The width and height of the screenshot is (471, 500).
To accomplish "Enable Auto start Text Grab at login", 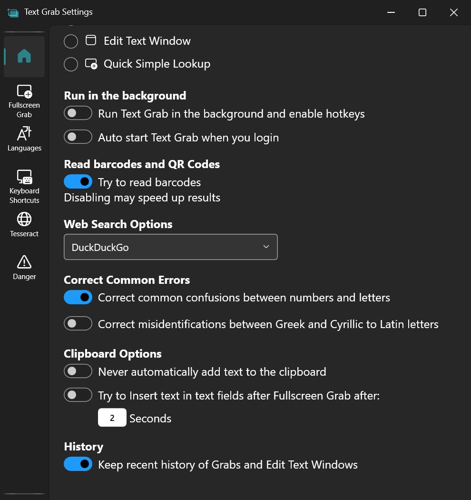I will (x=78, y=137).
